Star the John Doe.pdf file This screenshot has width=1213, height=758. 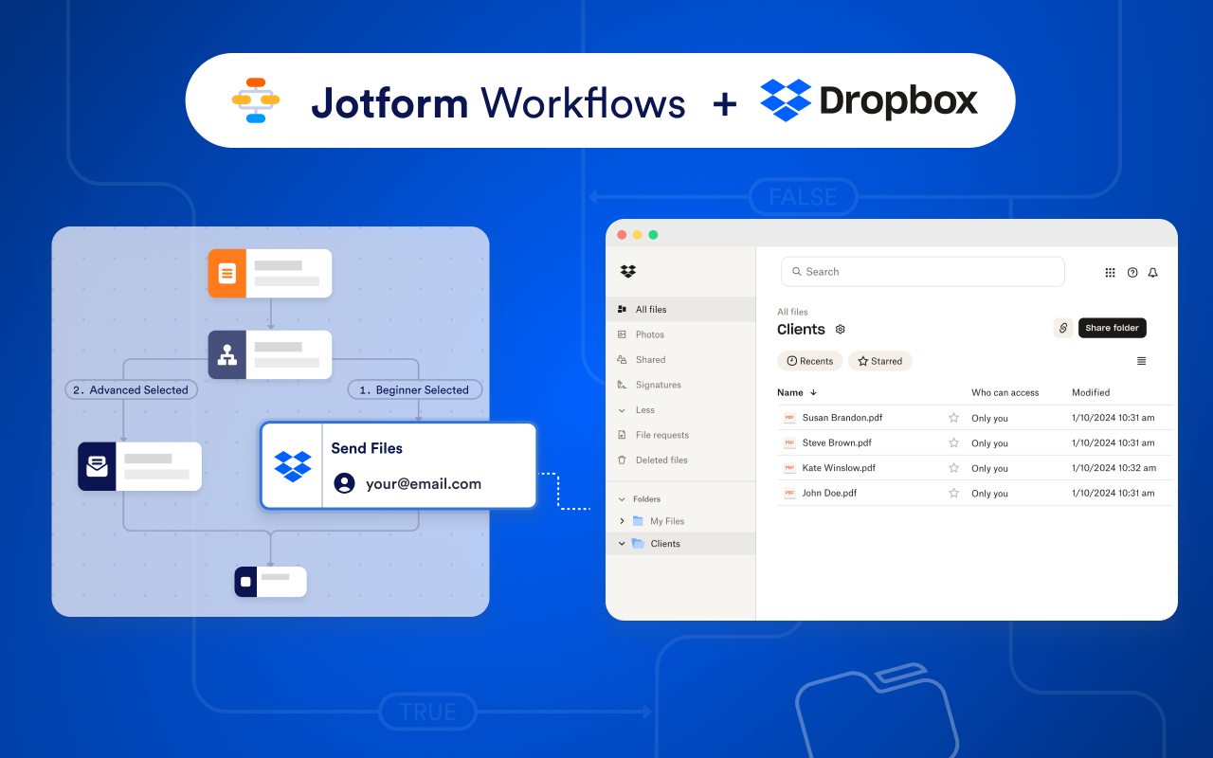pyautogui.click(x=953, y=493)
